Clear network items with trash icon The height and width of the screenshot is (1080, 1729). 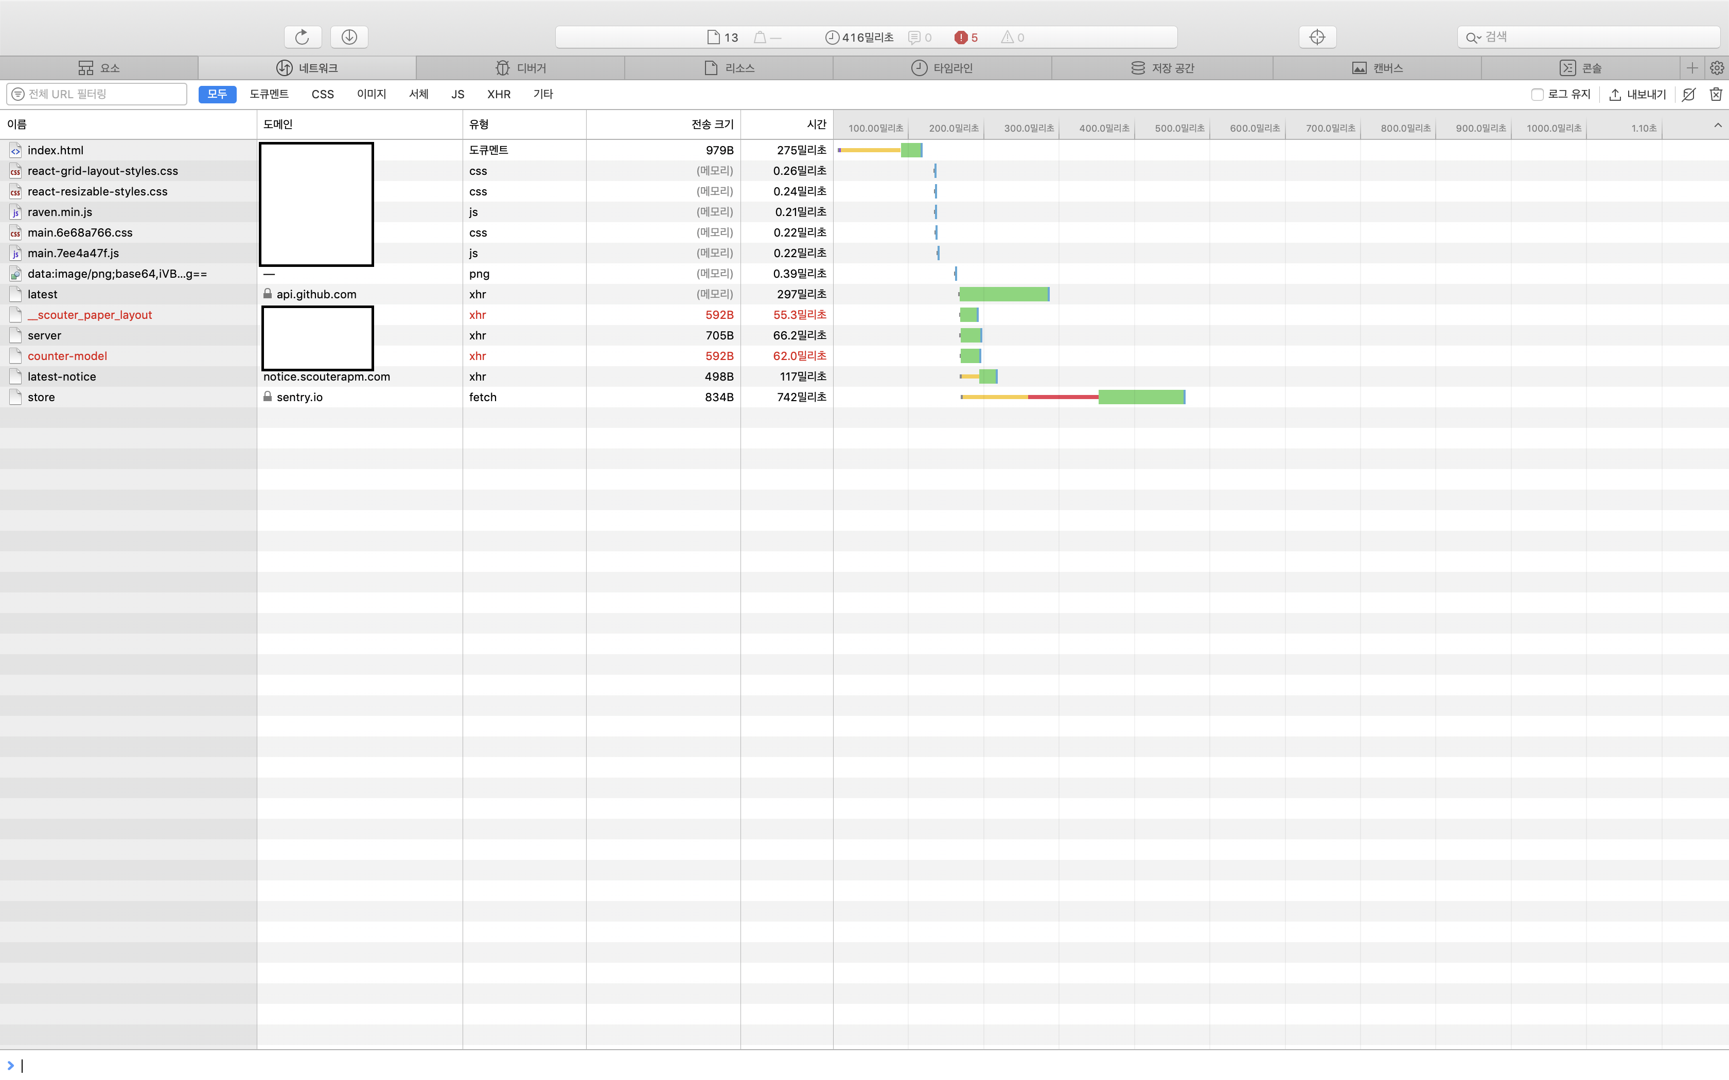1716,94
